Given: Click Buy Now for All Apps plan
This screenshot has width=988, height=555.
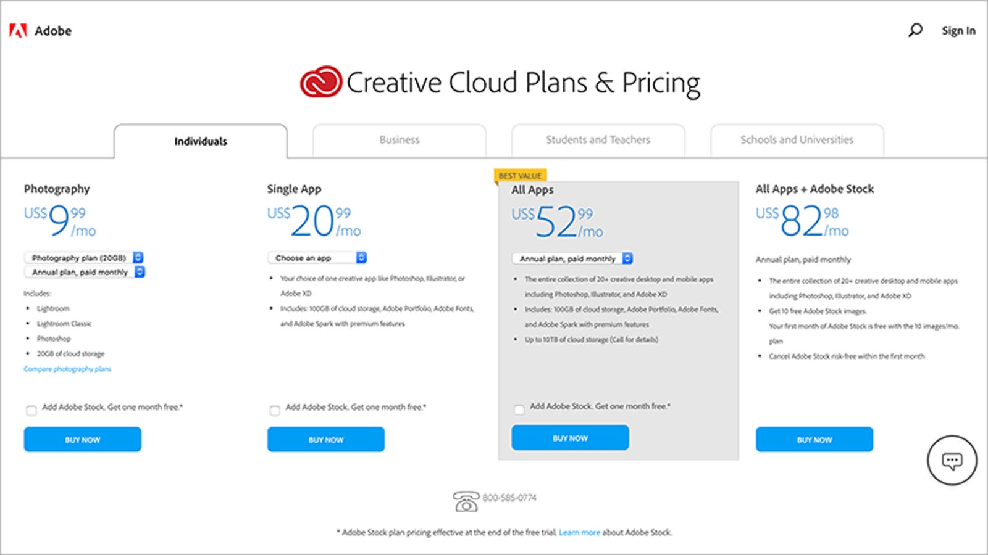Looking at the screenshot, I should click(570, 438).
